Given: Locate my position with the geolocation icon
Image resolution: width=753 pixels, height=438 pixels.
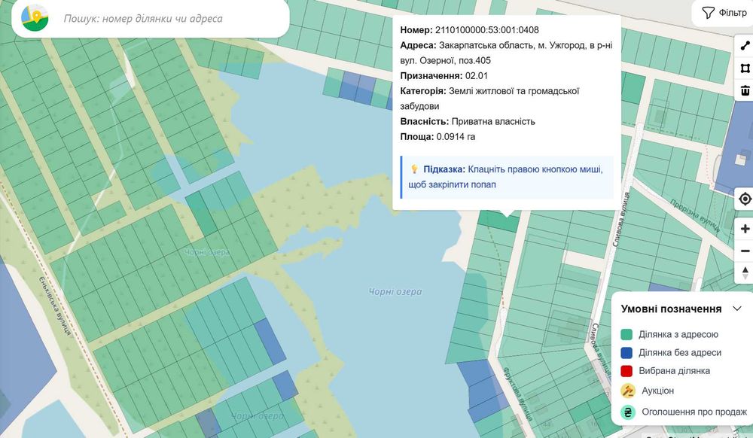Looking at the screenshot, I should coord(745,199).
